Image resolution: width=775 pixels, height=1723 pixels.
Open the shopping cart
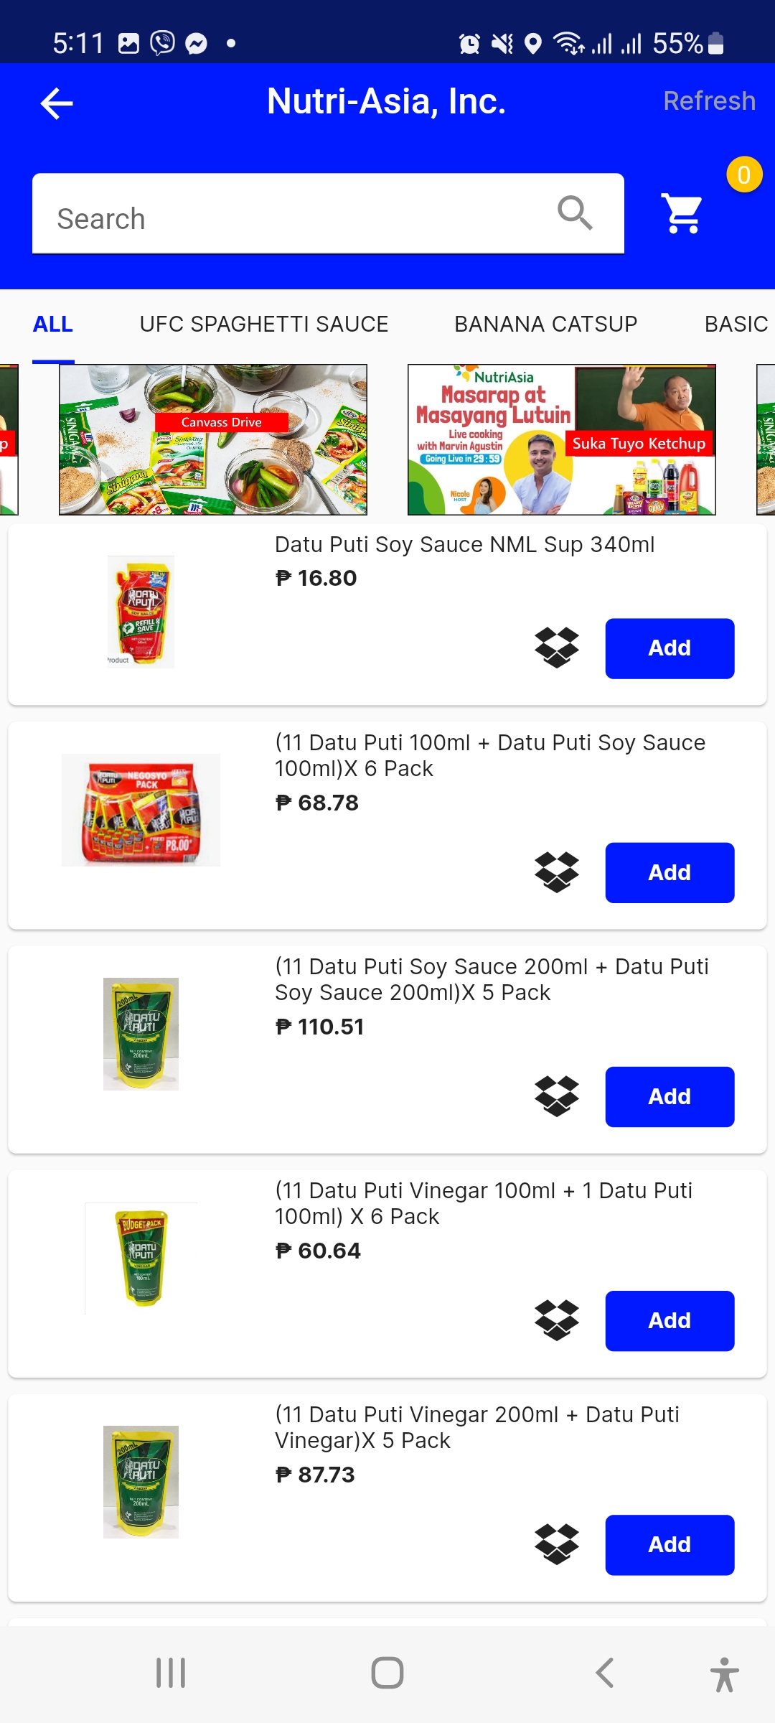682,213
